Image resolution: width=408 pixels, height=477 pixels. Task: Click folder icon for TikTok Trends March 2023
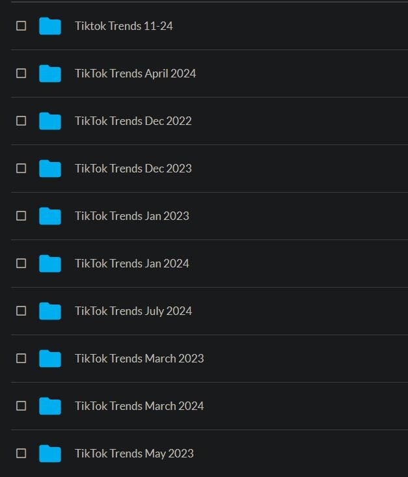[x=49, y=359]
